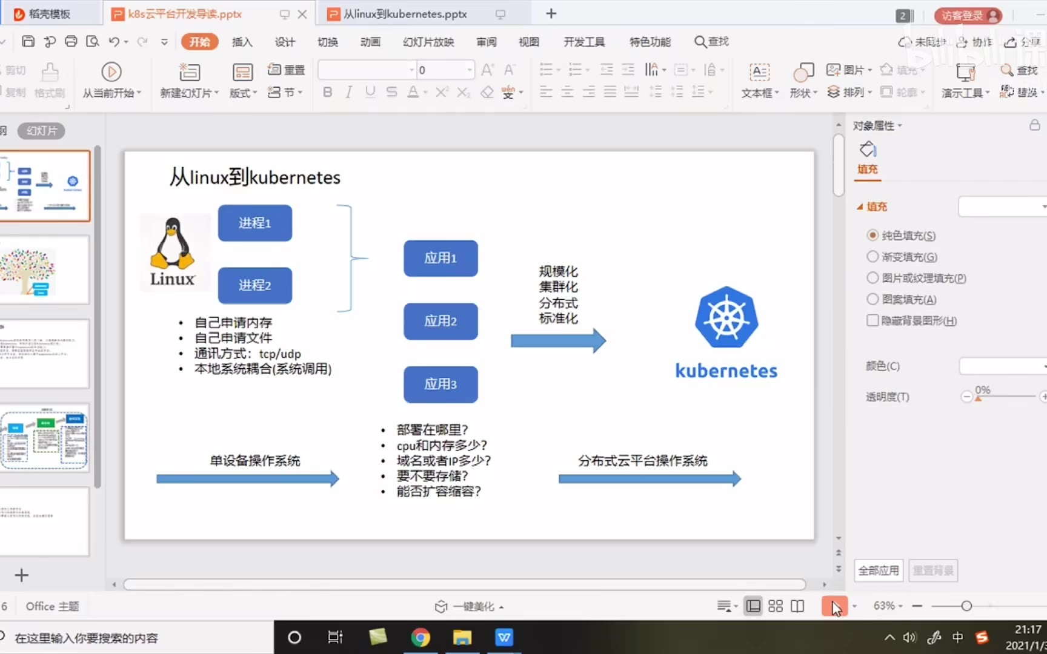
Task: Click the Windows search box
Action: pos(136,638)
